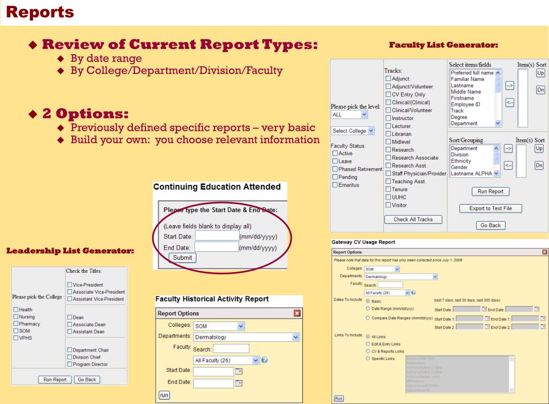Open the Select College dropdown
Image resolution: width=549 pixels, height=404 pixels.
[x=353, y=131]
